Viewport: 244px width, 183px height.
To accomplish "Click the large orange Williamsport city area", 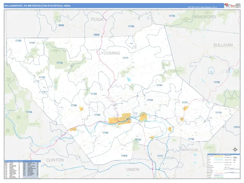I will (x=119, y=119).
